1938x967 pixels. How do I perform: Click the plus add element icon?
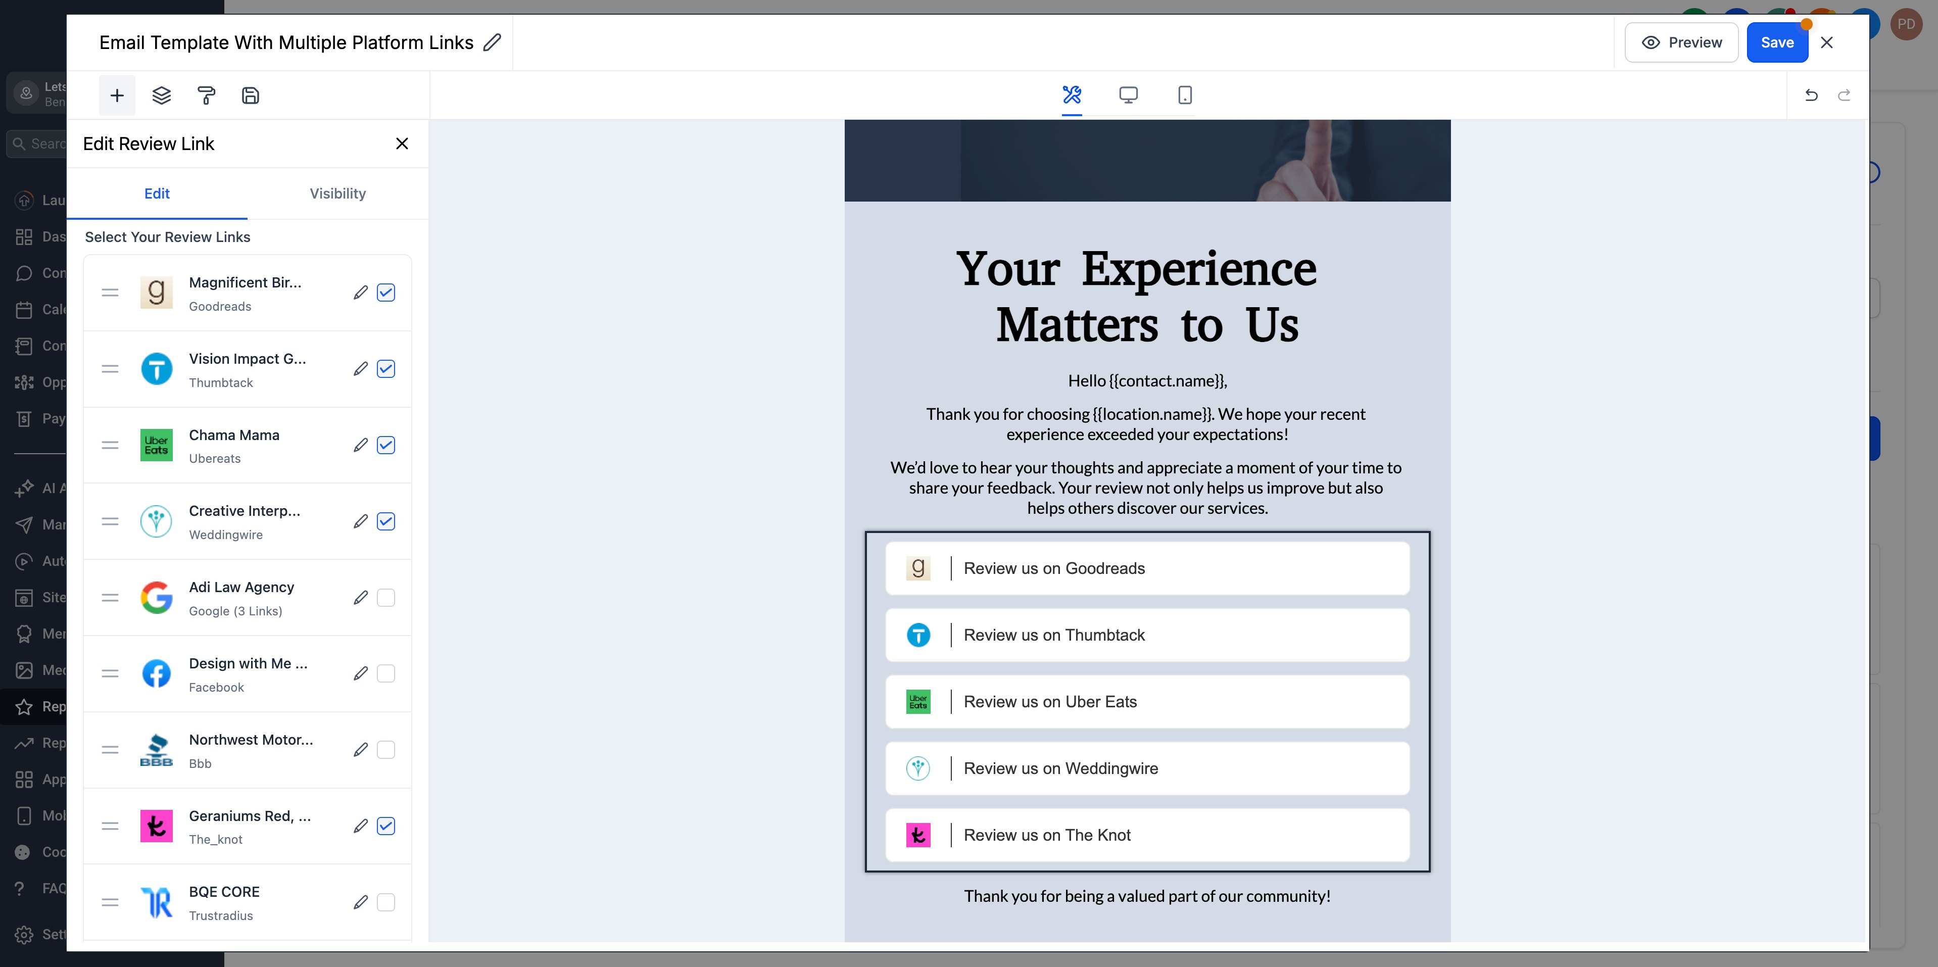point(117,95)
